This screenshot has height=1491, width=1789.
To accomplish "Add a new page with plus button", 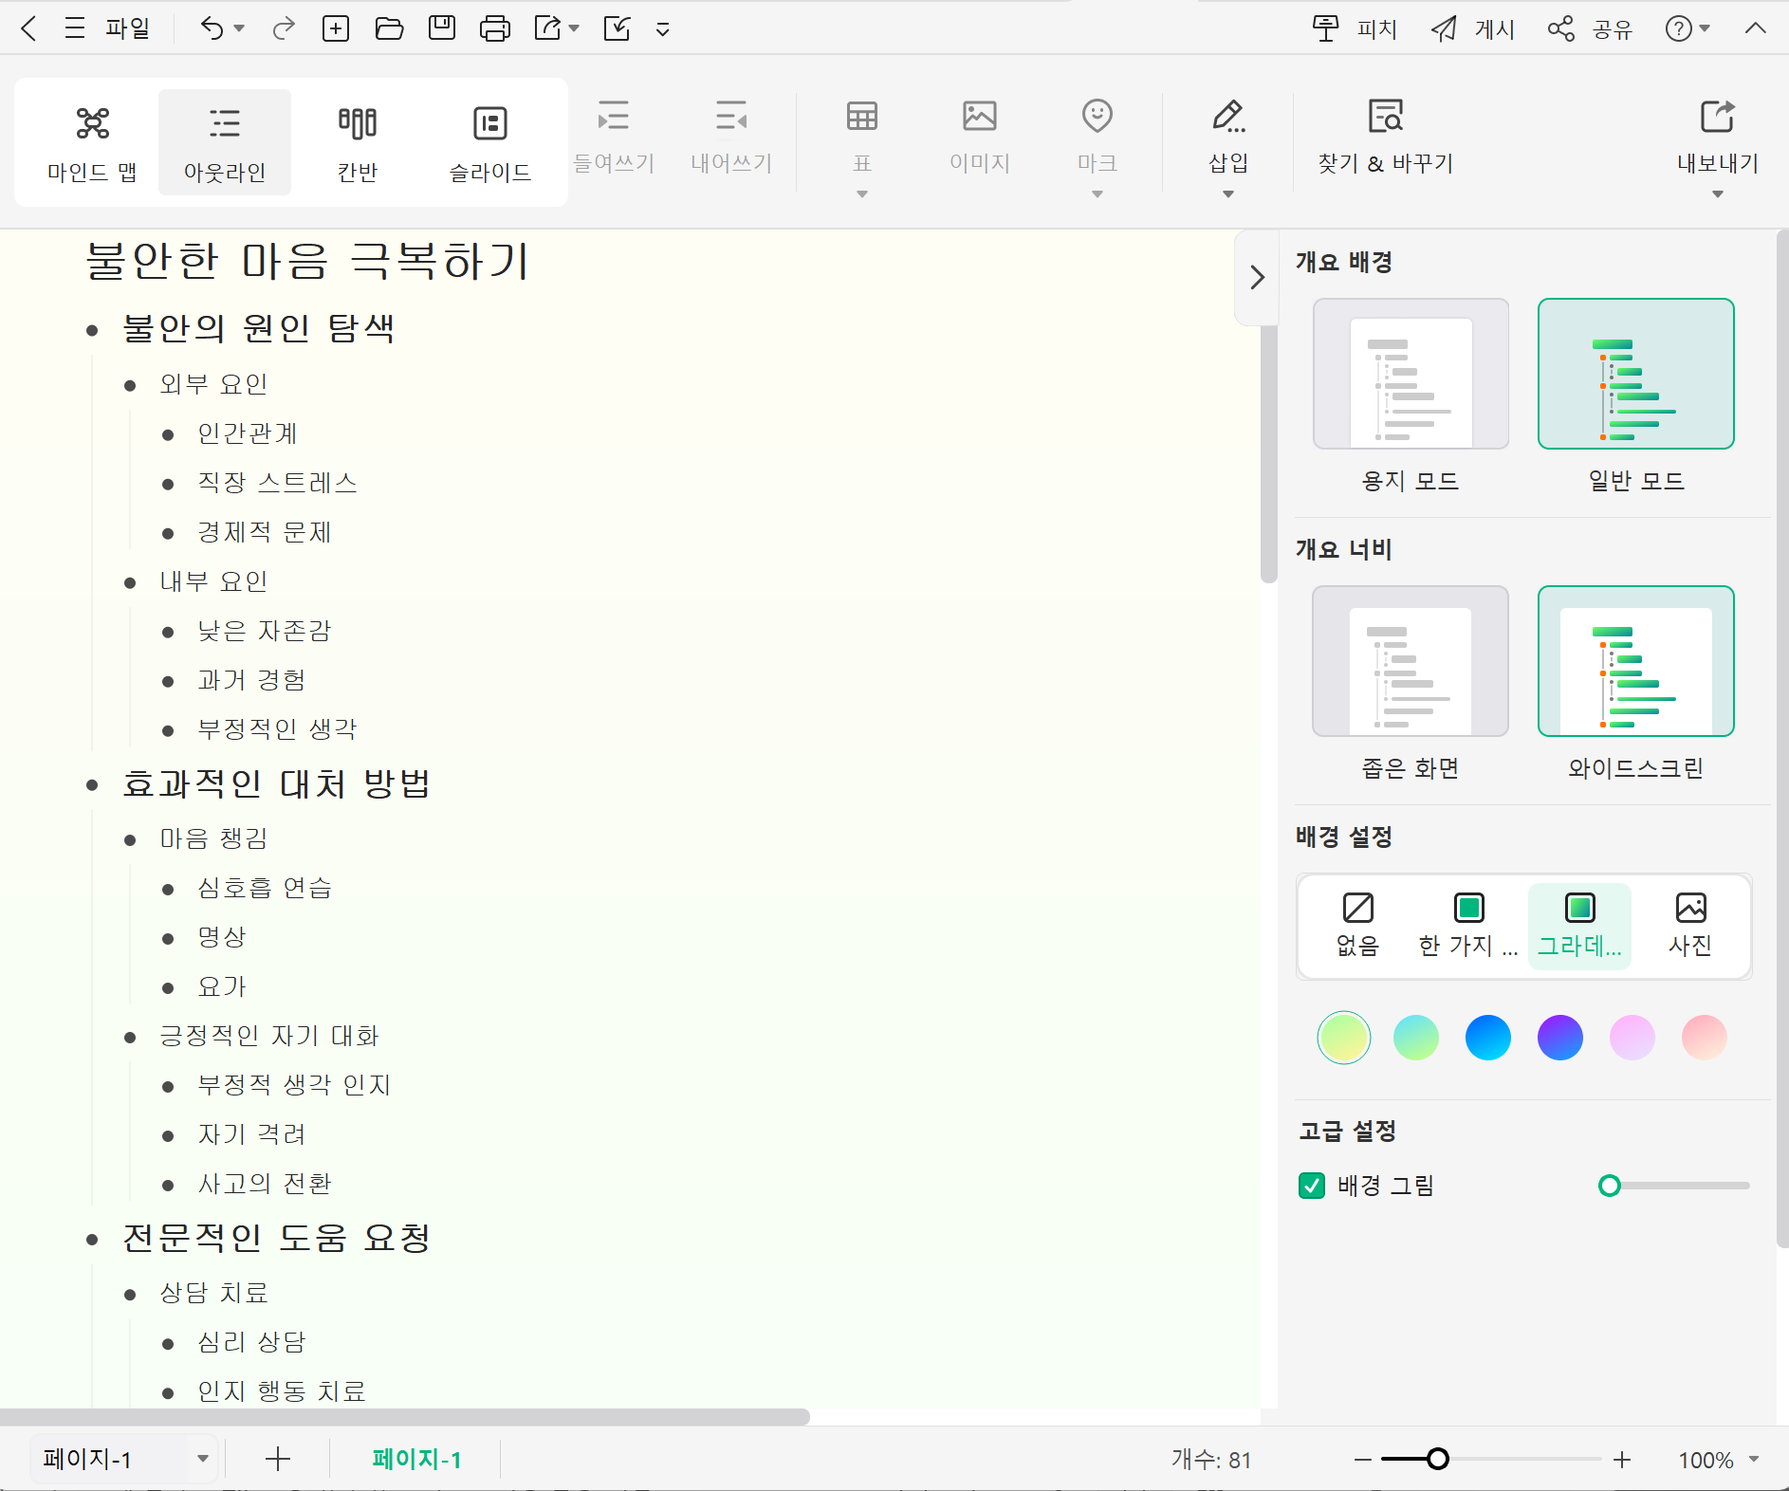I will (277, 1459).
